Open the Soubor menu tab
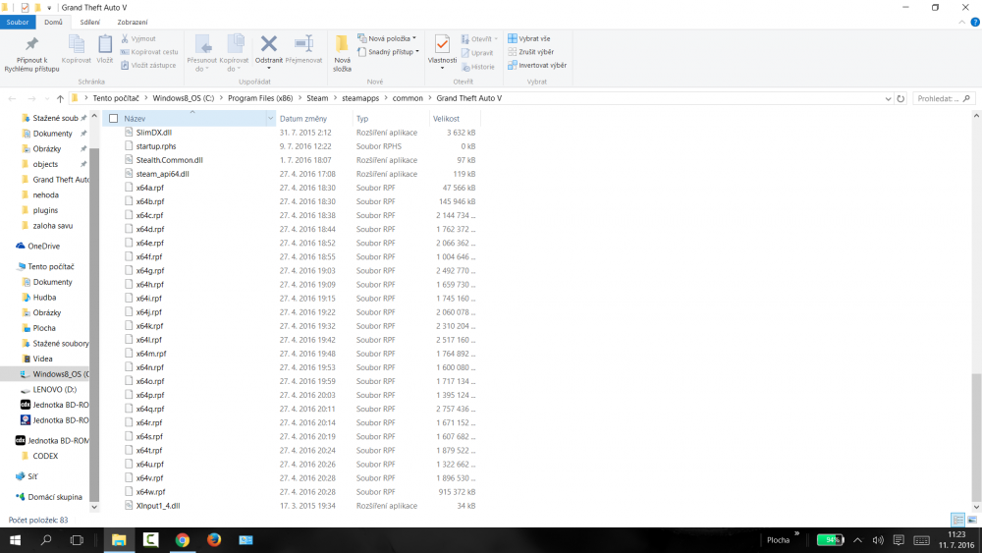 click(x=18, y=22)
